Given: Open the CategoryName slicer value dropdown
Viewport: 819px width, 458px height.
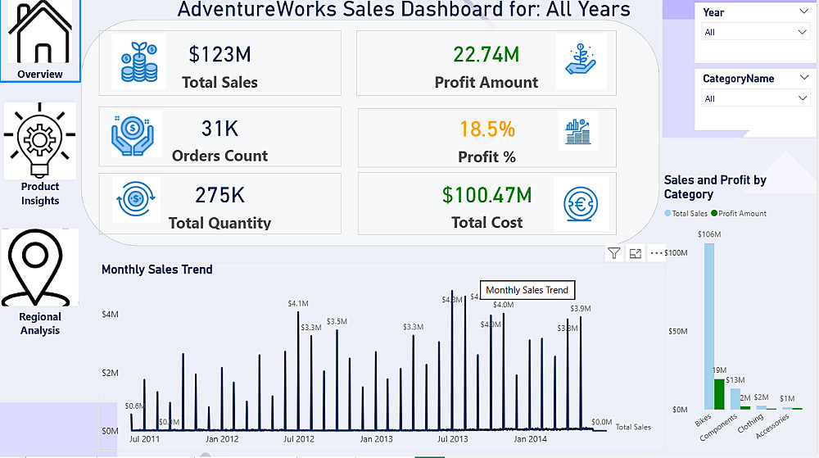Looking at the screenshot, I should pos(803,98).
